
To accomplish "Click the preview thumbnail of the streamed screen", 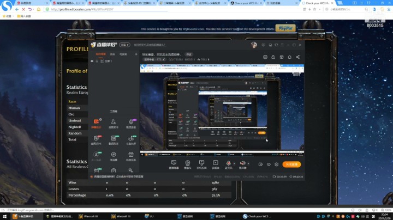I will click(222, 110).
